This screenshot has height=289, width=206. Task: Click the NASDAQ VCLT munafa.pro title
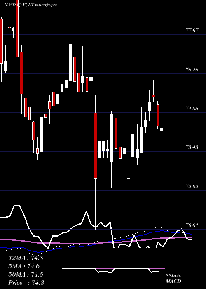pos(31,5)
